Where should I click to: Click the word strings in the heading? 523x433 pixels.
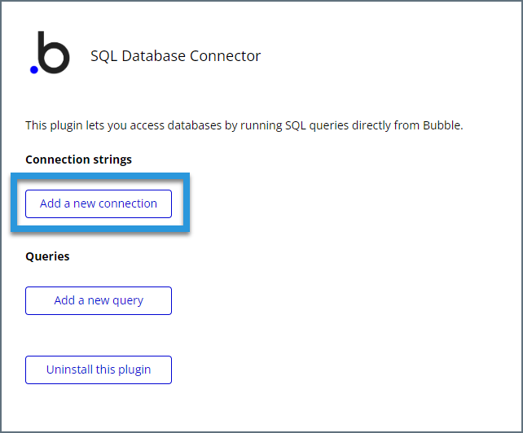pyautogui.click(x=112, y=160)
